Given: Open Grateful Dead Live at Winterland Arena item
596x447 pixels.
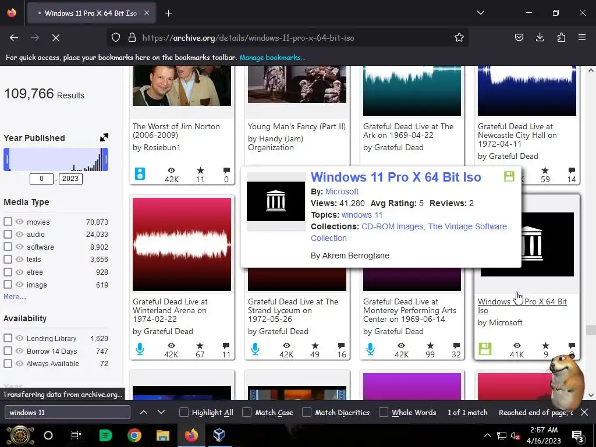Looking at the screenshot, I should tap(170, 311).
